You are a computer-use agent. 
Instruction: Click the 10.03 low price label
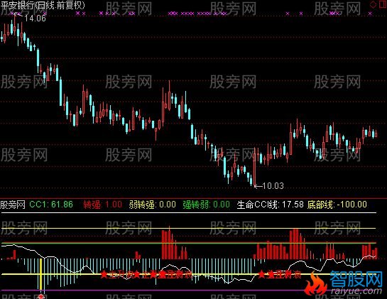pos(273,185)
